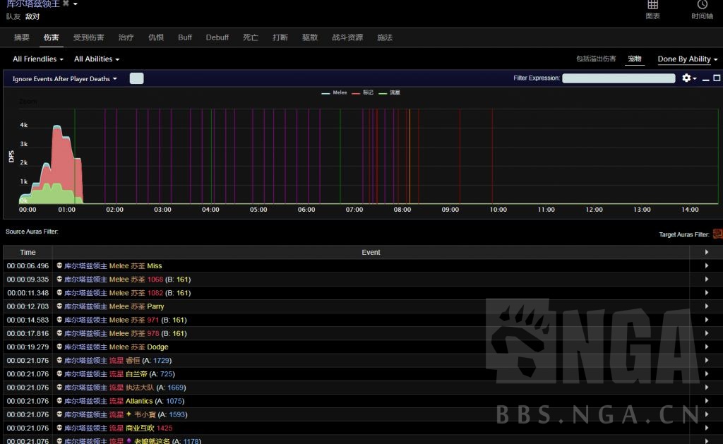
Task: Expand the Done By Ability dropdown
Action: pos(688,59)
